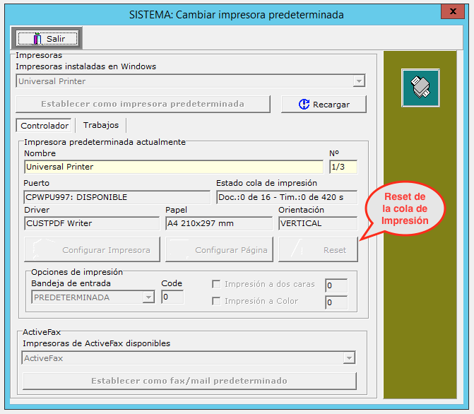
Task: Select the Controlador tab
Action: (45, 126)
